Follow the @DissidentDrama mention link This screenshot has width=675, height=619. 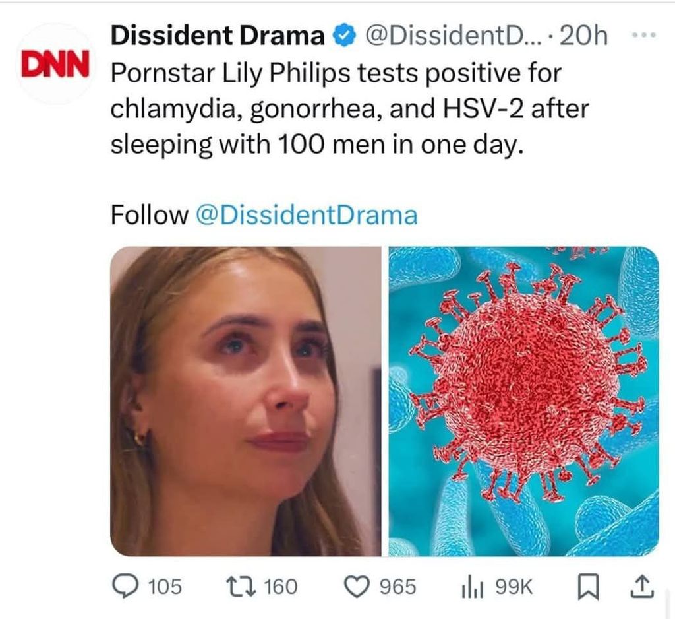[307, 214]
